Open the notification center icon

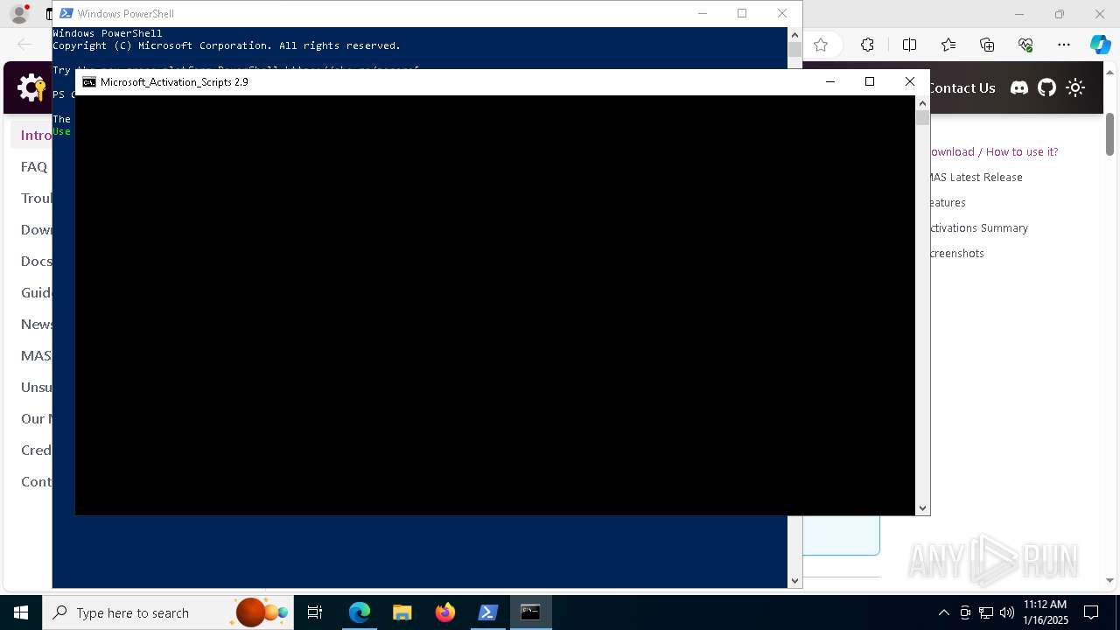point(1091,612)
